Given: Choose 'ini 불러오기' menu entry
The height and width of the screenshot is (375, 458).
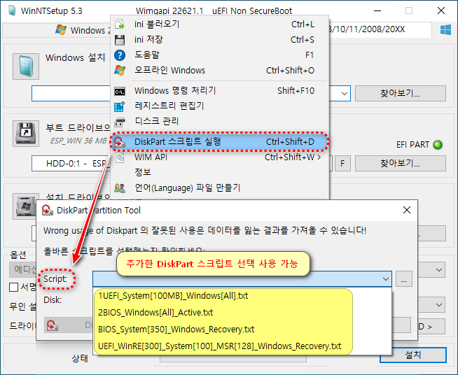Looking at the screenshot, I should tap(220, 24).
